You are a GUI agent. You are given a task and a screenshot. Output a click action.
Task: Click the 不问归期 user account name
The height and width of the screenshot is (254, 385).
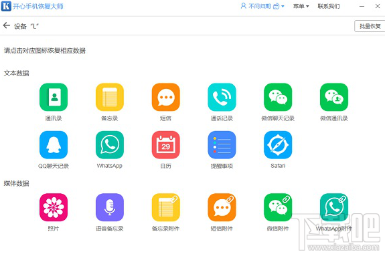(260, 6)
